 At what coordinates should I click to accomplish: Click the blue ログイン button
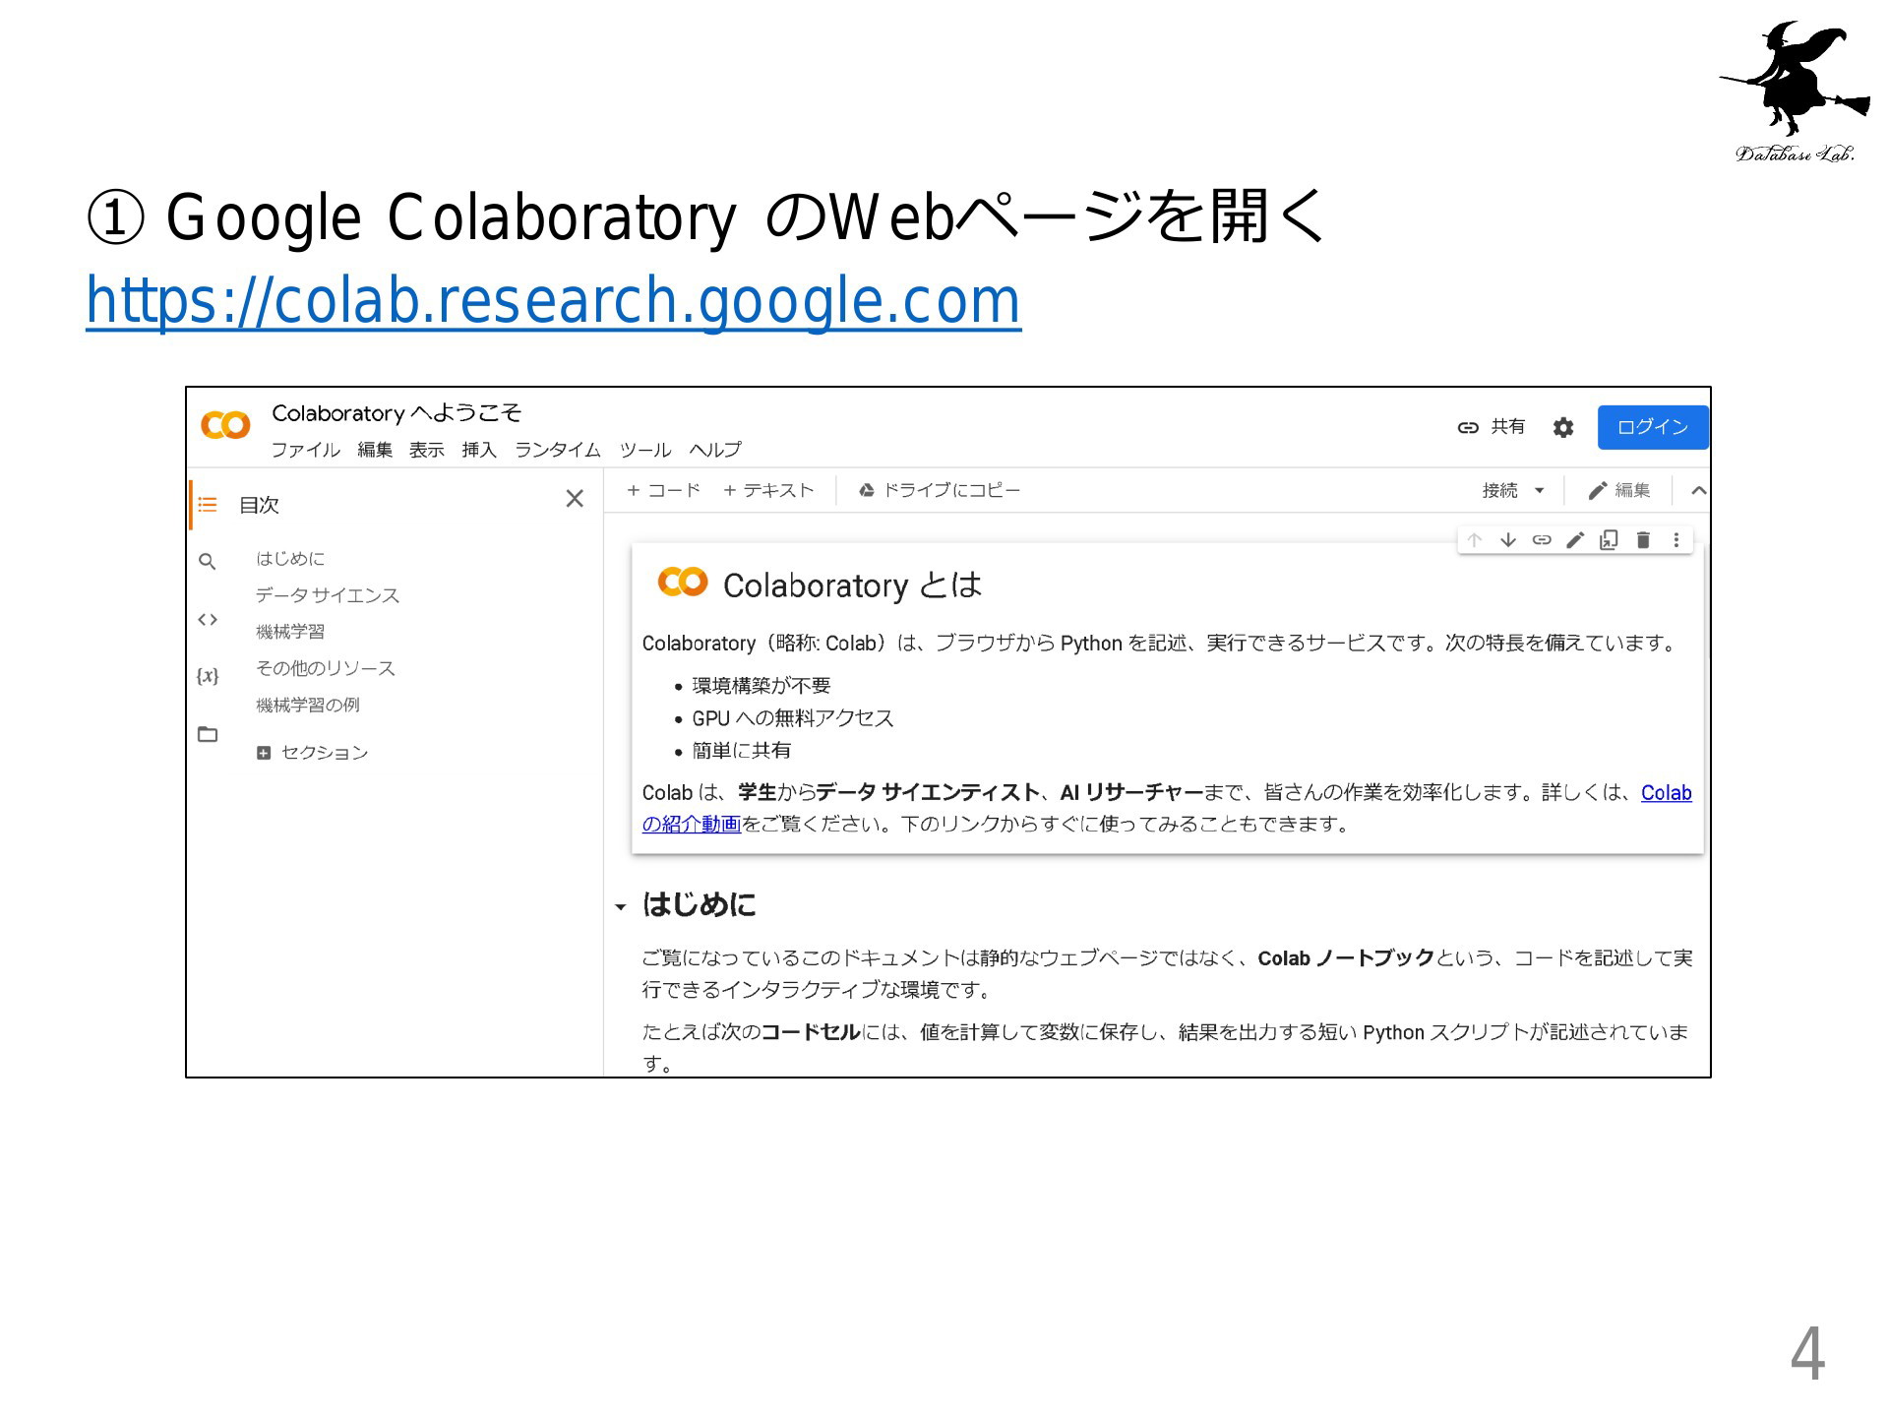(x=1653, y=427)
